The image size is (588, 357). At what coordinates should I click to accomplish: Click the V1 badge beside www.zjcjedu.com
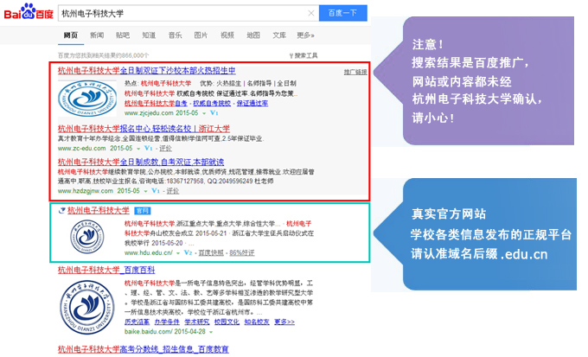click(214, 113)
